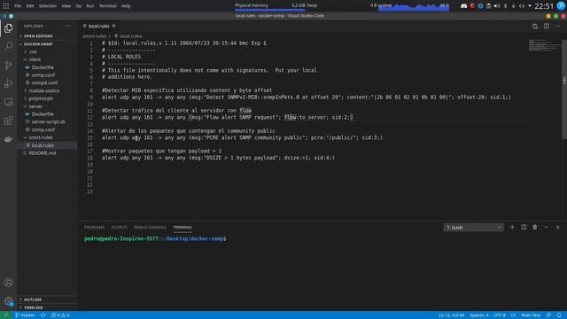Image resolution: width=567 pixels, height=319 pixels.
Task: Collapse the client folder
Action: [x=47, y=59]
